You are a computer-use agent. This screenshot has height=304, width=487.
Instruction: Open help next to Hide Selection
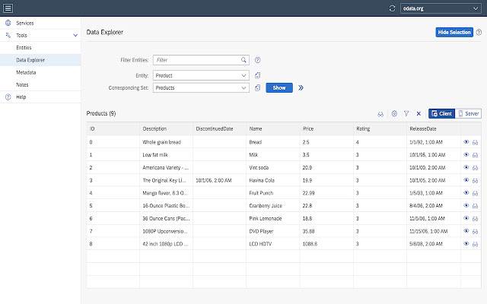pos(479,32)
